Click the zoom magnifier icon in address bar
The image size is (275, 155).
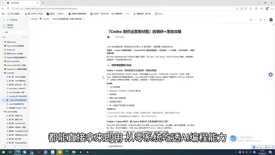pyautogui.click(x=237, y=9)
